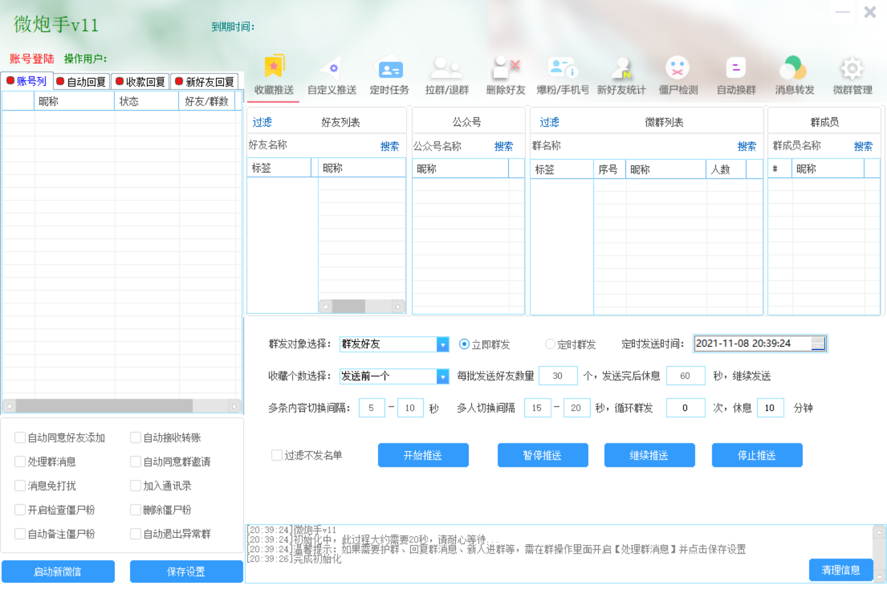Image resolution: width=887 pixels, height=594 pixels.
Task: Toggle 自动退出异常群 checkbox
Action: tap(135, 534)
